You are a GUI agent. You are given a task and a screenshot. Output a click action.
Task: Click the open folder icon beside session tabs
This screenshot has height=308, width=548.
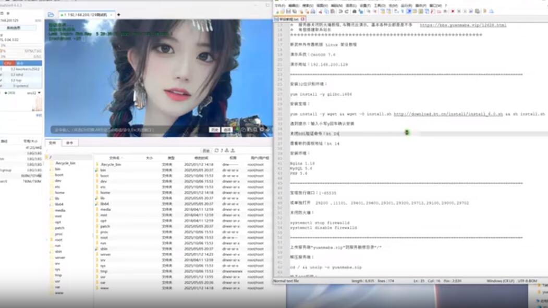(51, 15)
